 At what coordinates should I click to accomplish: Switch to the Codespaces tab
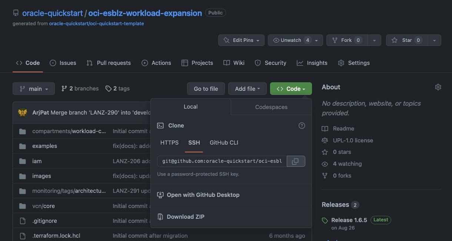coord(271,107)
